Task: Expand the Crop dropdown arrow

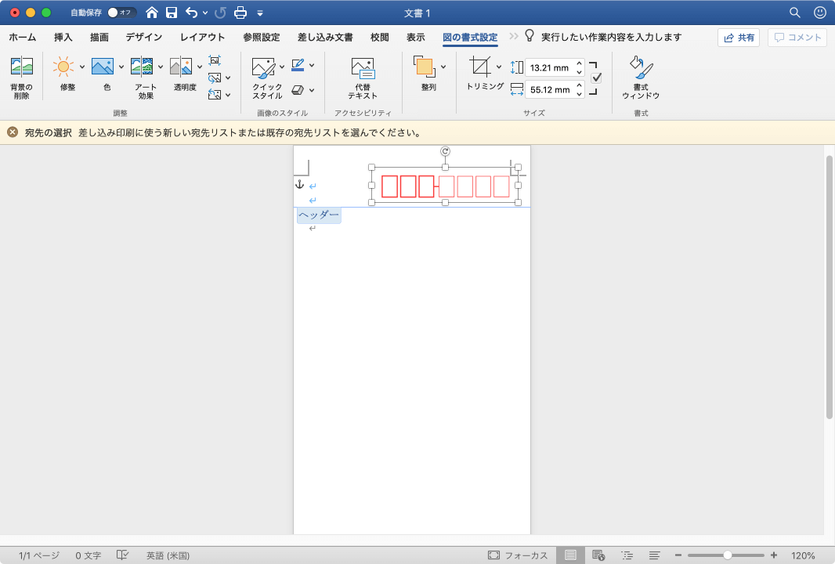Action: (498, 67)
